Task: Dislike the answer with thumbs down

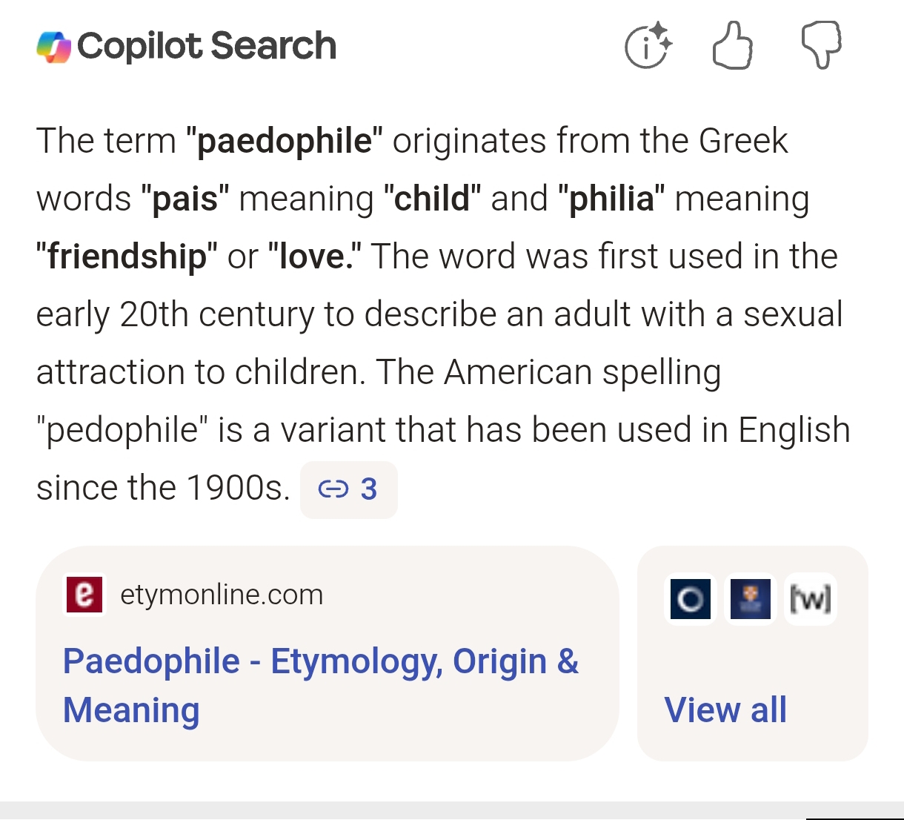Action: [x=822, y=44]
